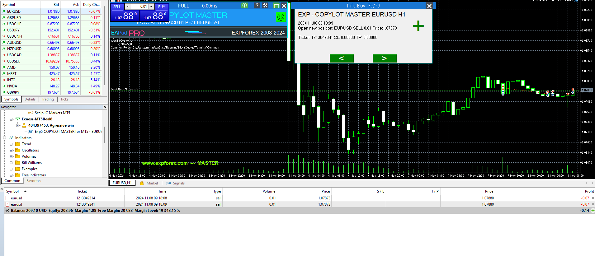Close the Navigator panel
595x256 pixels.
105,107
